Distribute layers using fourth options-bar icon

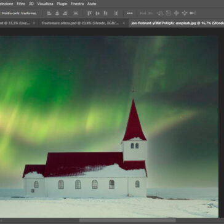pos(76,14)
